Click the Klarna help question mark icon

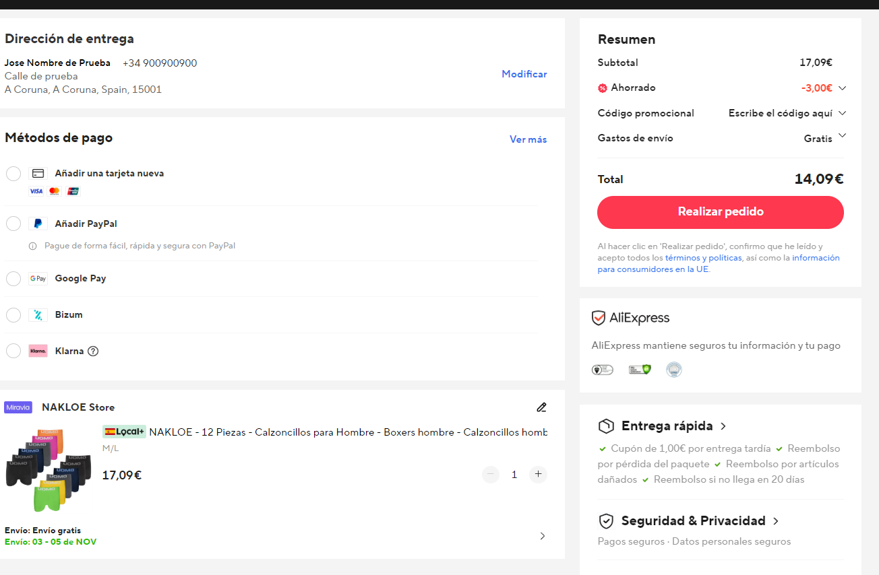click(x=93, y=351)
